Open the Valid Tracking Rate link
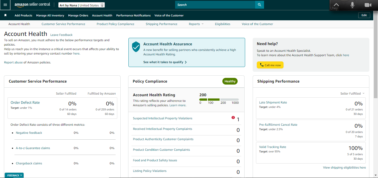The height and width of the screenshot is (178, 378). (272, 147)
